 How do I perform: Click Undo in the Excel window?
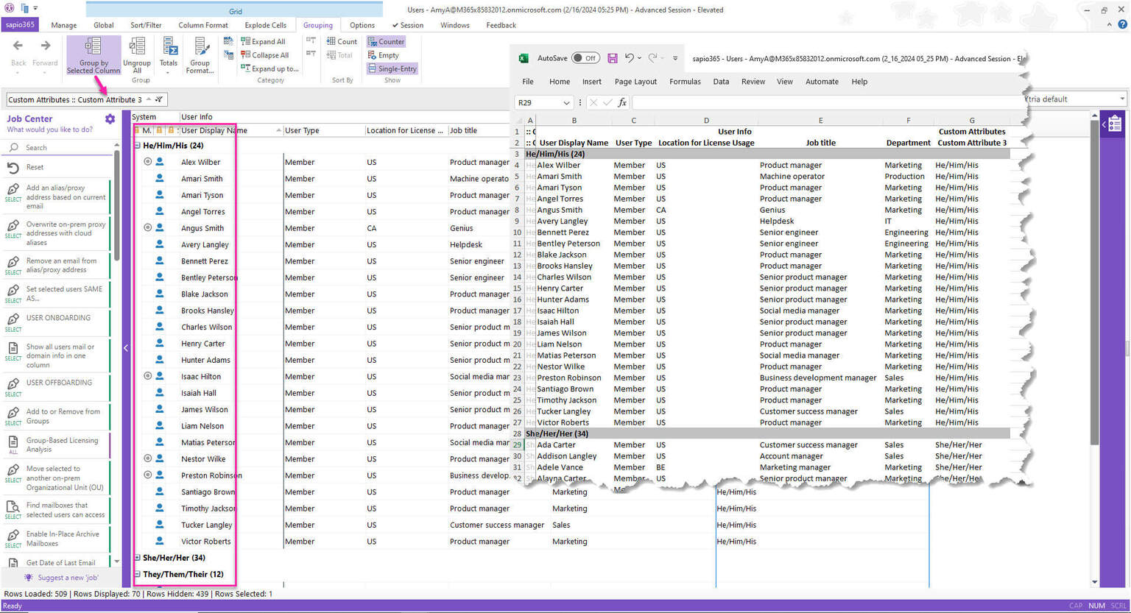pyautogui.click(x=629, y=58)
